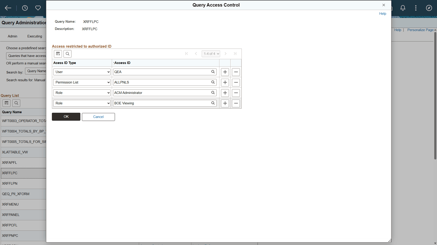Look up Access ID for BOE Viewing
437x245 pixels.
pos(213,103)
